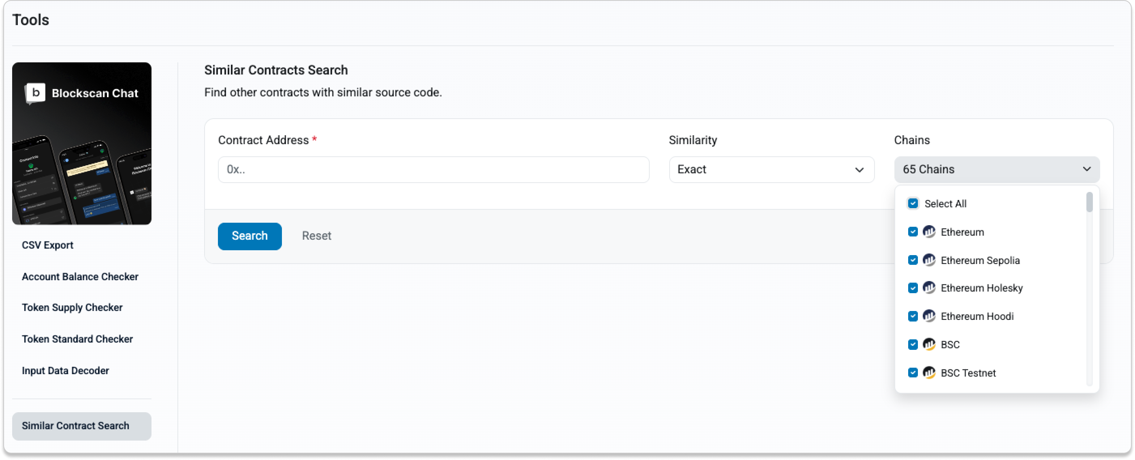Focus the Contract Address input field
The height and width of the screenshot is (460, 1135).
(x=433, y=170)
